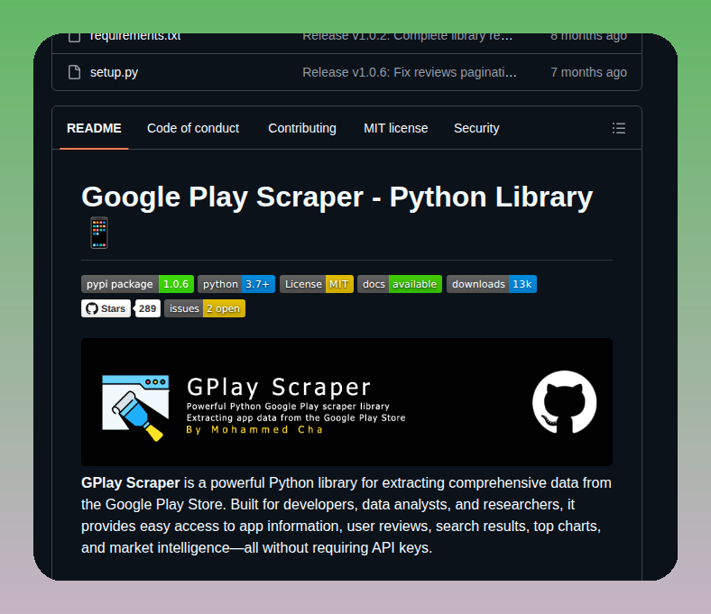Open the requirements.txt file
The height and width of the screenshot is (614, 711).
click(135, 36)
